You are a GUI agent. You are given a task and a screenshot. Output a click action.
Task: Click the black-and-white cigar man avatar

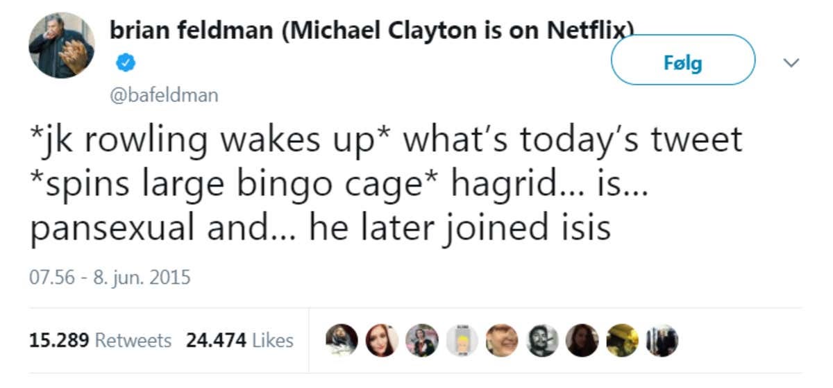click(x=542, y=340)
